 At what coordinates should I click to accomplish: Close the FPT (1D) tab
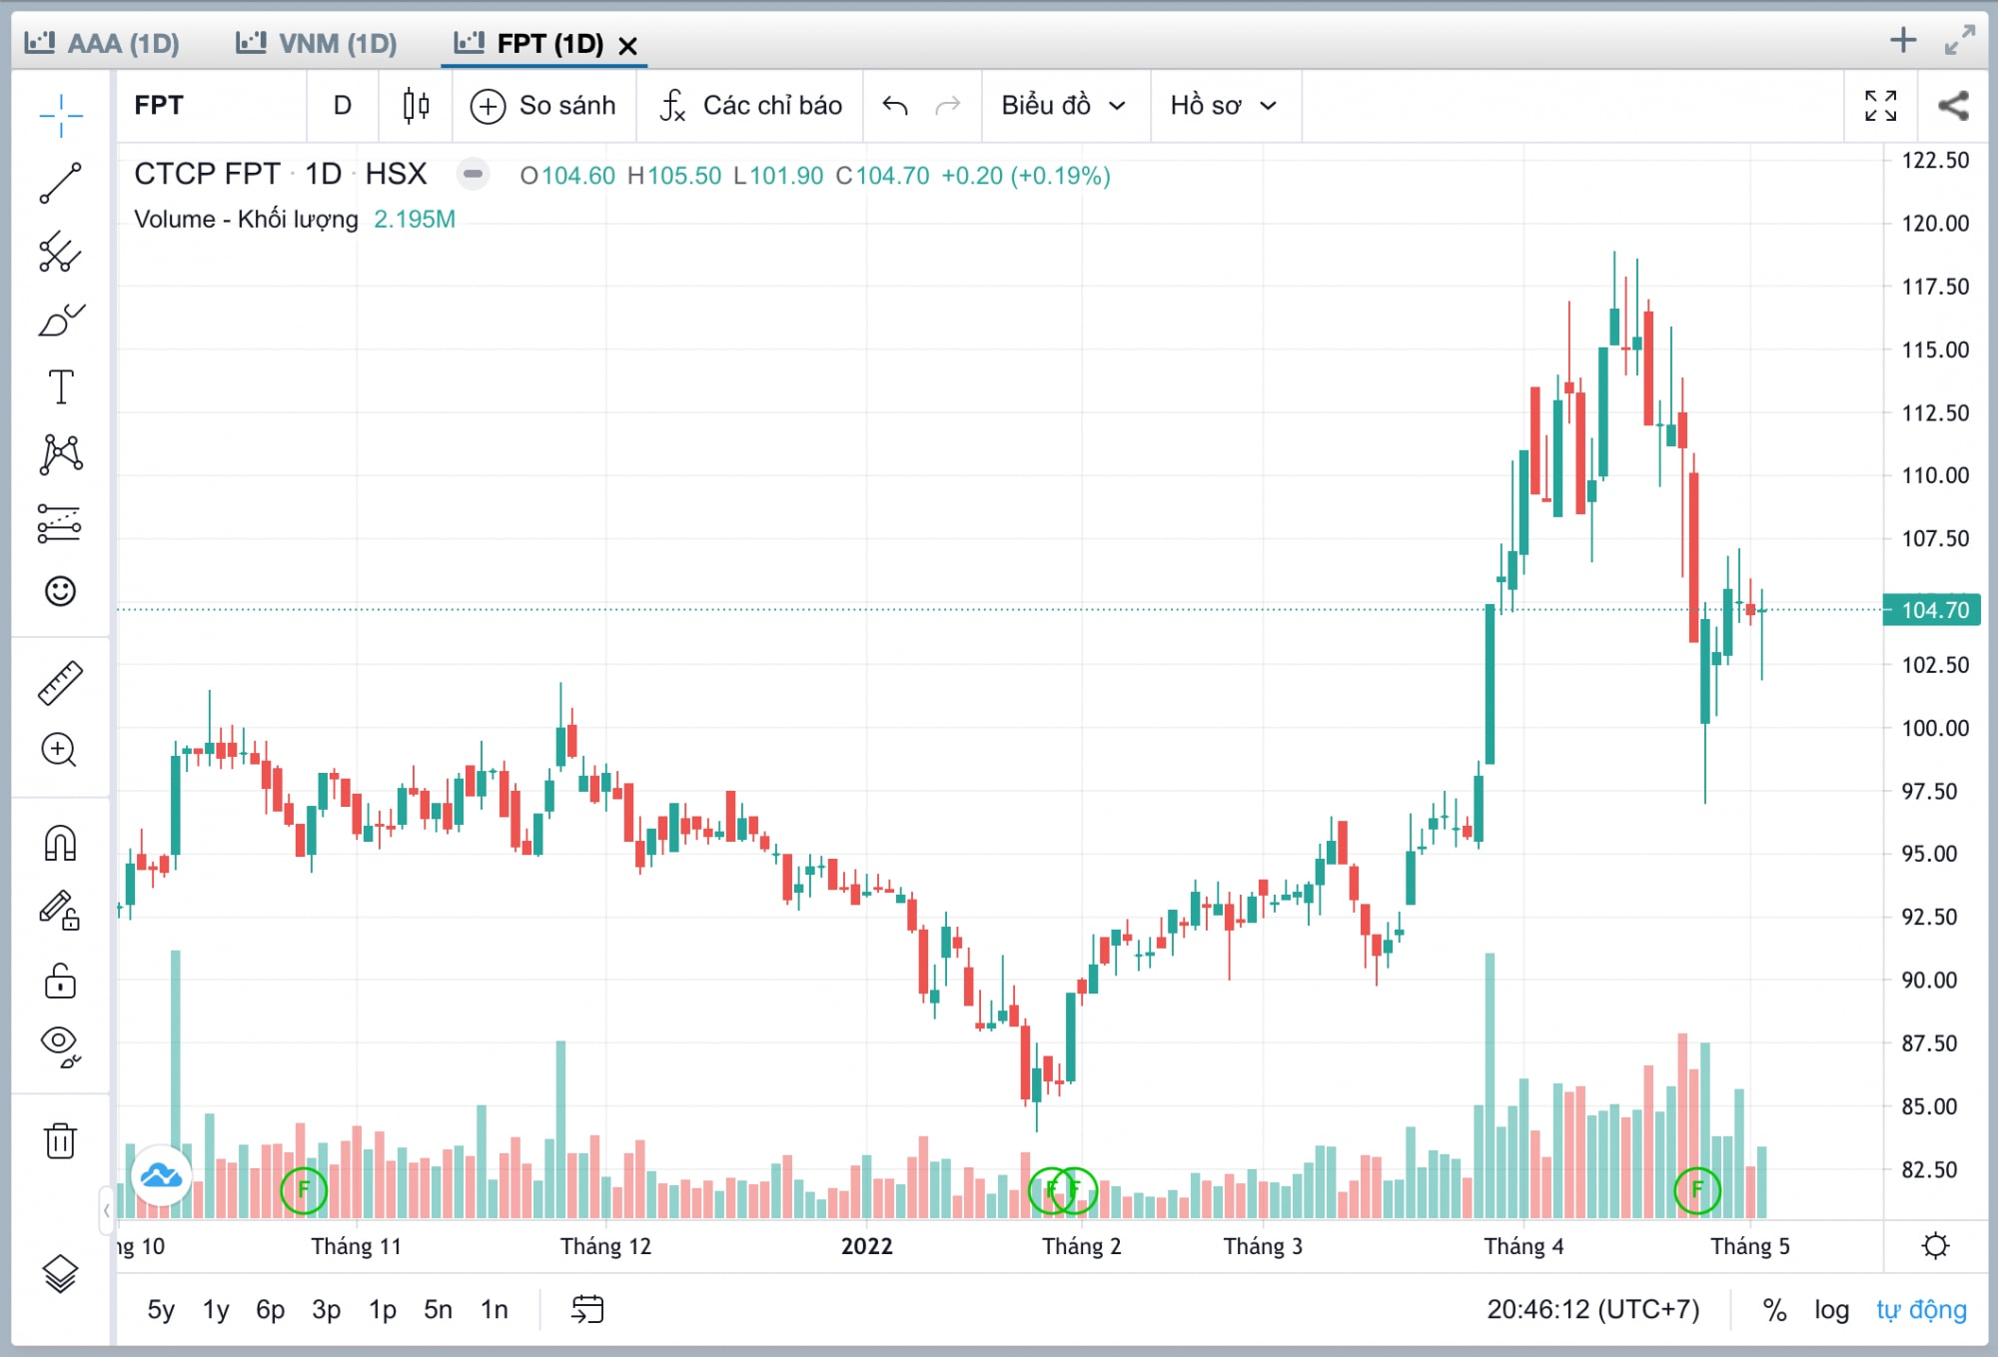[x=627, y=45]
